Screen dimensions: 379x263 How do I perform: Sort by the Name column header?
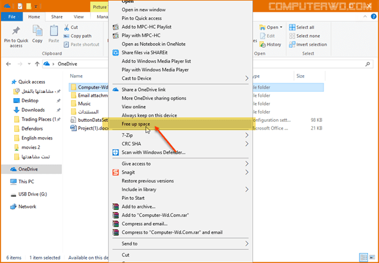pos(76,76)
